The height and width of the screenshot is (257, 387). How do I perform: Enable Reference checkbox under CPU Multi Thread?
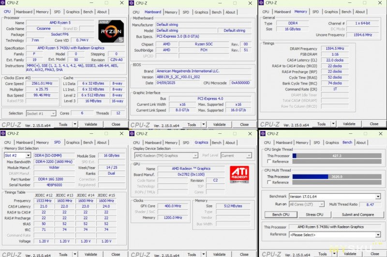click(x=269, y=182)
